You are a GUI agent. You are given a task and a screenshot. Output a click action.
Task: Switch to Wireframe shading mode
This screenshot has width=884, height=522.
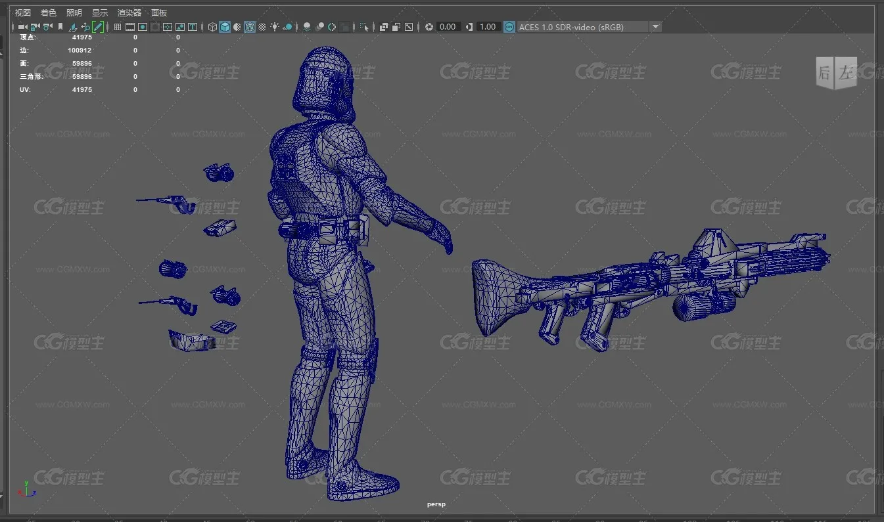212,27
